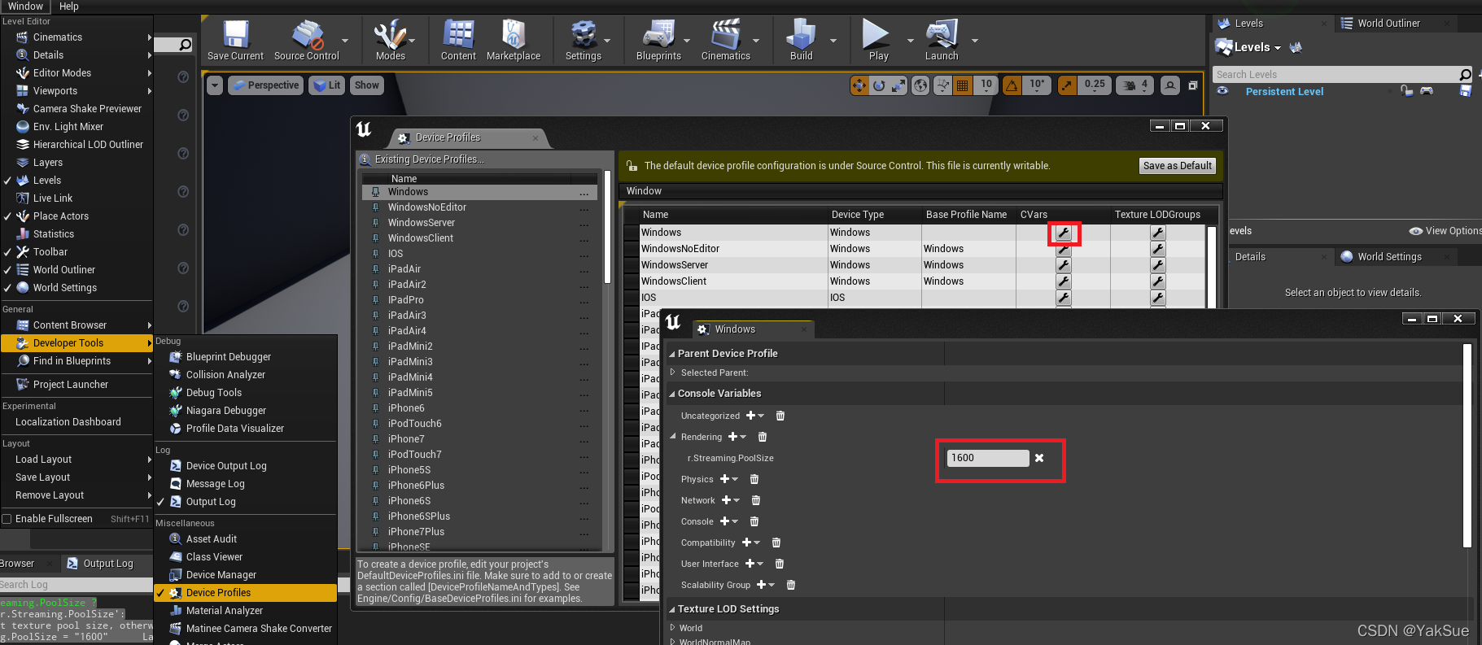This screenshot has height=645, width=1482.
Task: Expand the Selected Parent row
Action: 673,373
